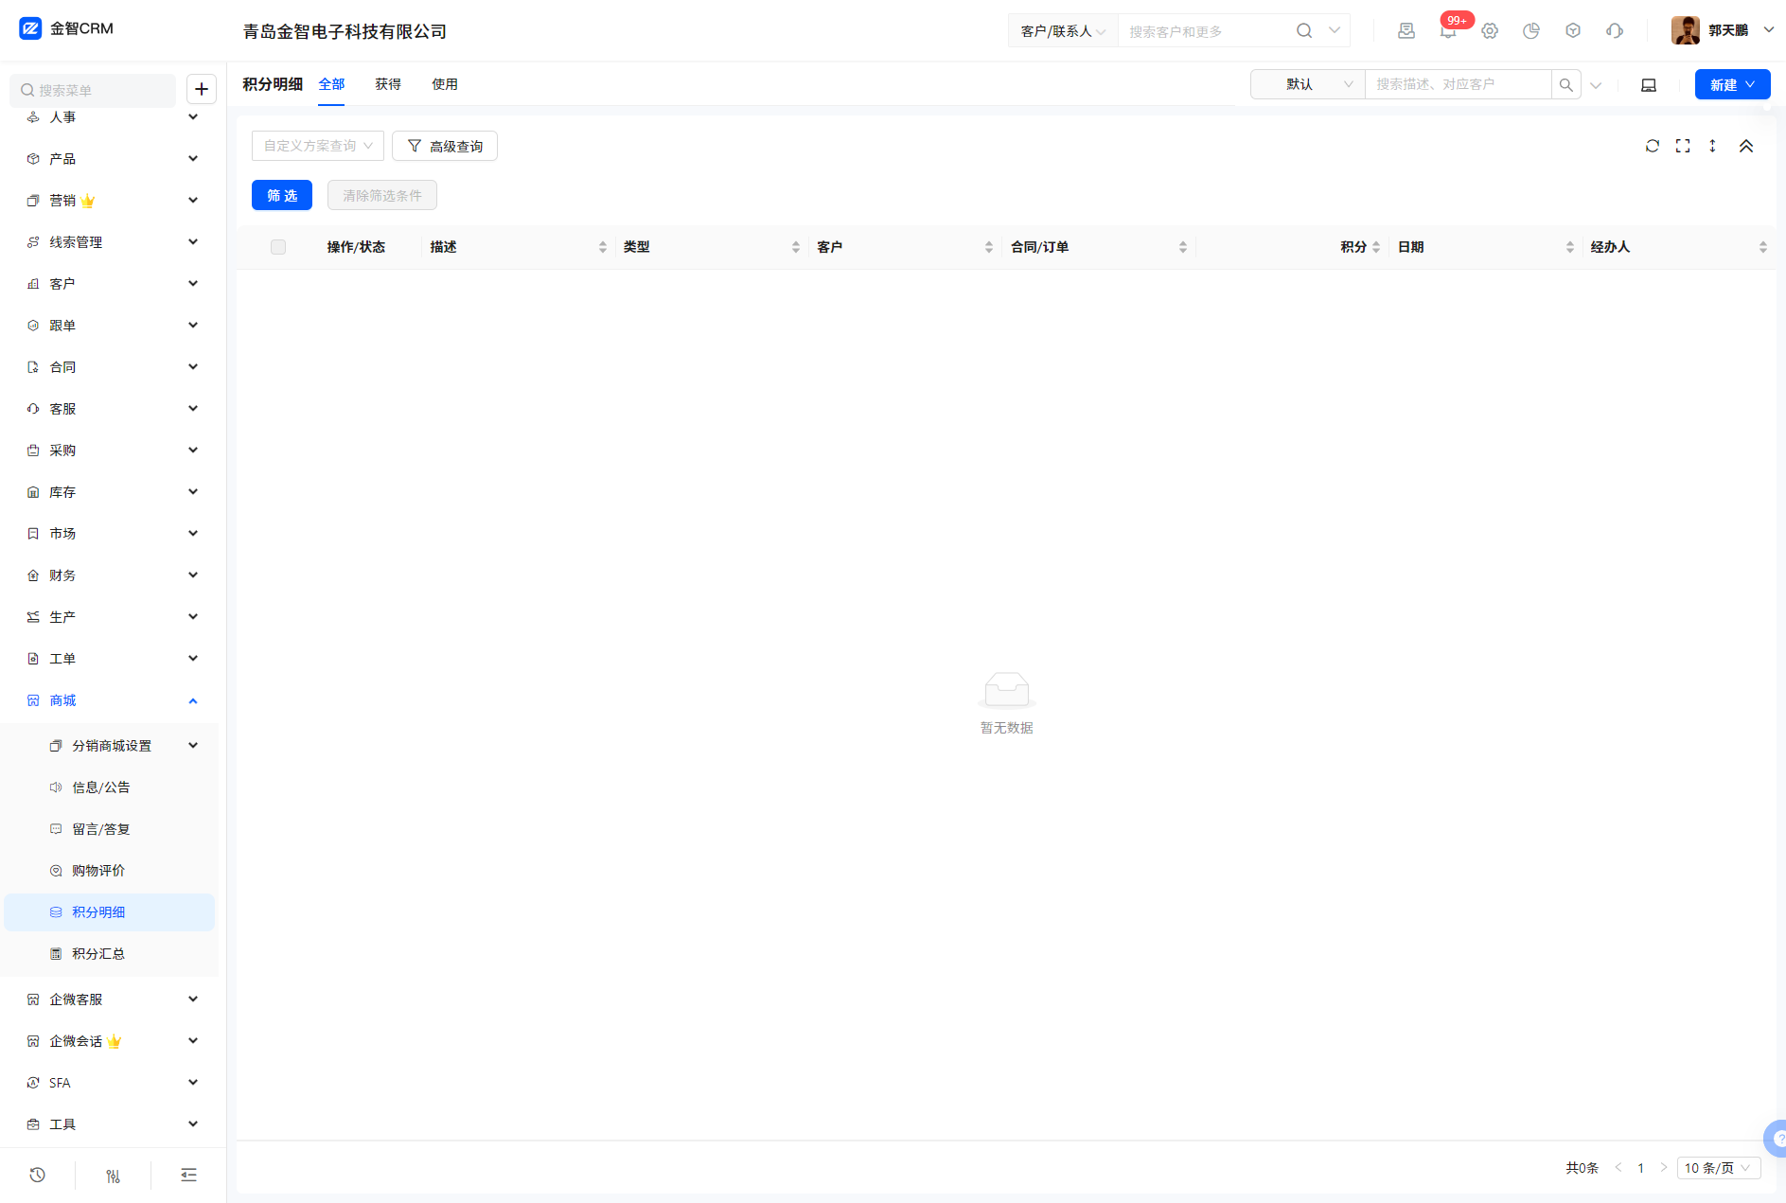1786x1203 pixels.
Task: Open the settings gear icon
Action: point(1490,31)
